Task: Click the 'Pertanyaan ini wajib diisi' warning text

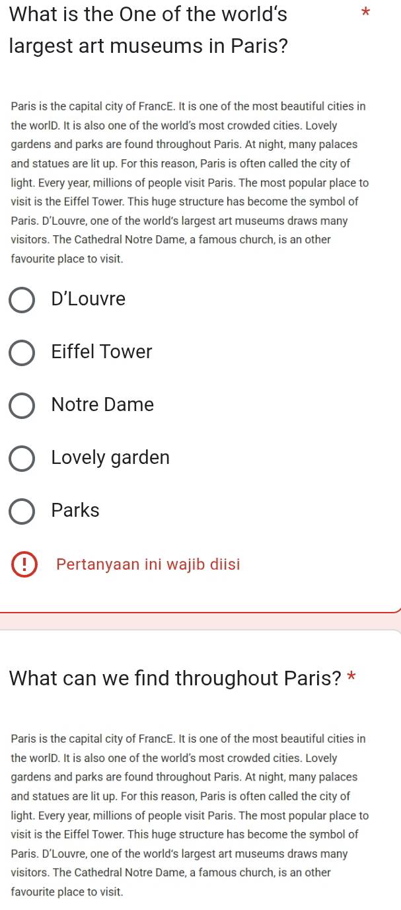Action: pos(149,564)
